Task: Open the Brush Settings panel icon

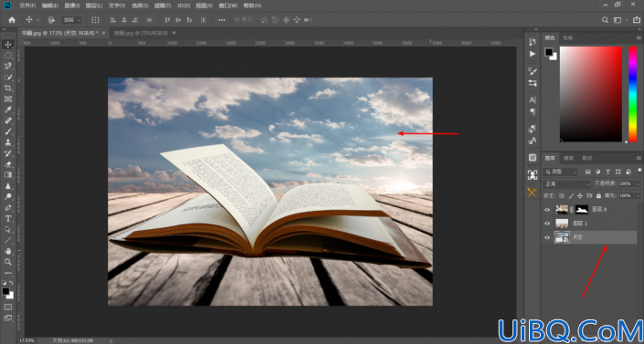Action: (x=533, y=71)
